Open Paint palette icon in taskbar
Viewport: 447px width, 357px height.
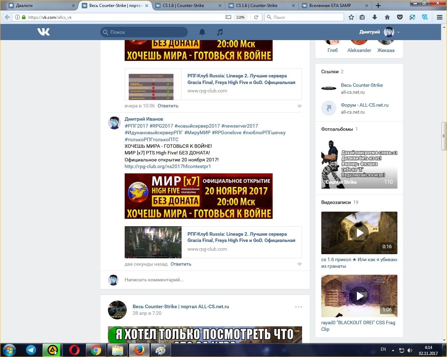161,350
